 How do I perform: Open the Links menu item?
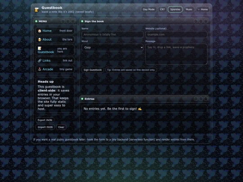click(x=55, y=61)
